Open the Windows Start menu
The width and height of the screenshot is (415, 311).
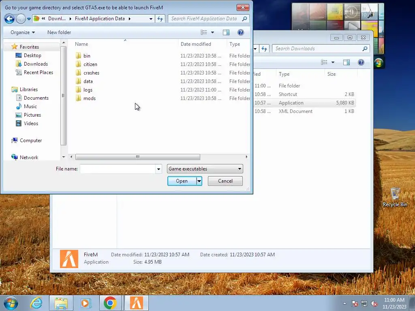coord(11,303)
